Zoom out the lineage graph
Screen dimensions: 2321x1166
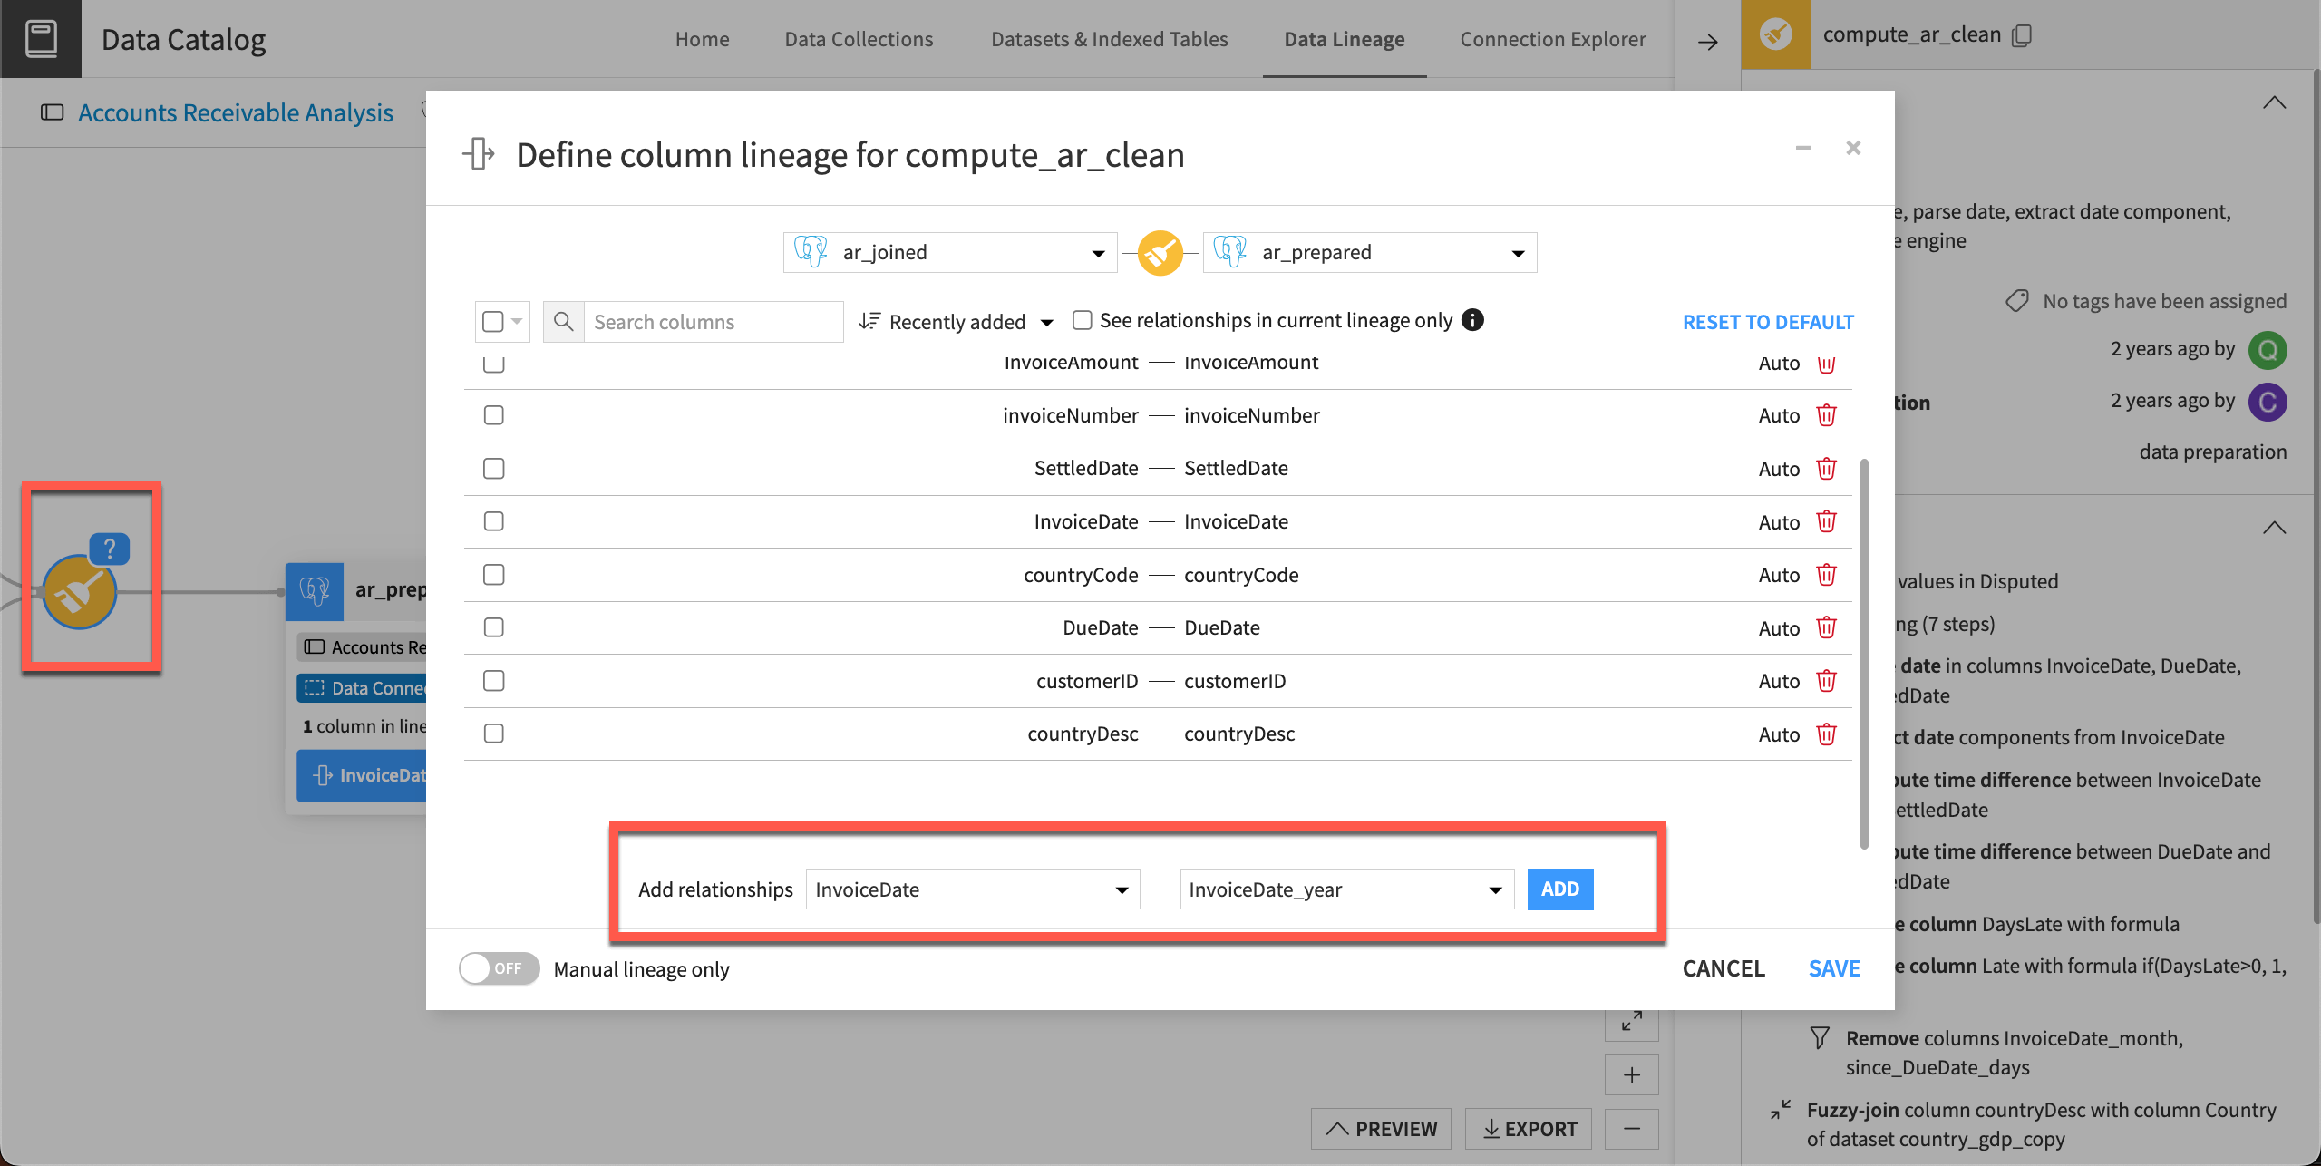click(x=1632, y=1129)
